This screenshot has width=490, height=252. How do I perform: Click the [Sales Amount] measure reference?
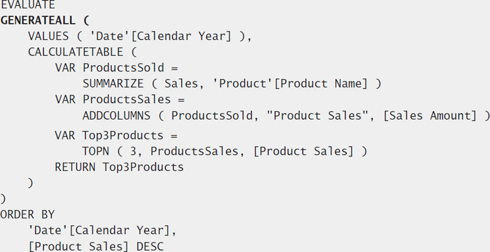click(430, 116)
